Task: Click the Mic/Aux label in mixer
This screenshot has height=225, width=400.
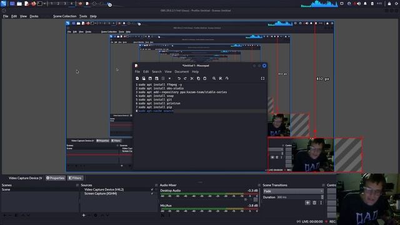Action: click(166, 206)
